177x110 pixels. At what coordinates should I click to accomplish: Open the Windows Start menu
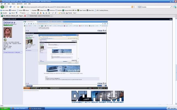click(5, 108)
